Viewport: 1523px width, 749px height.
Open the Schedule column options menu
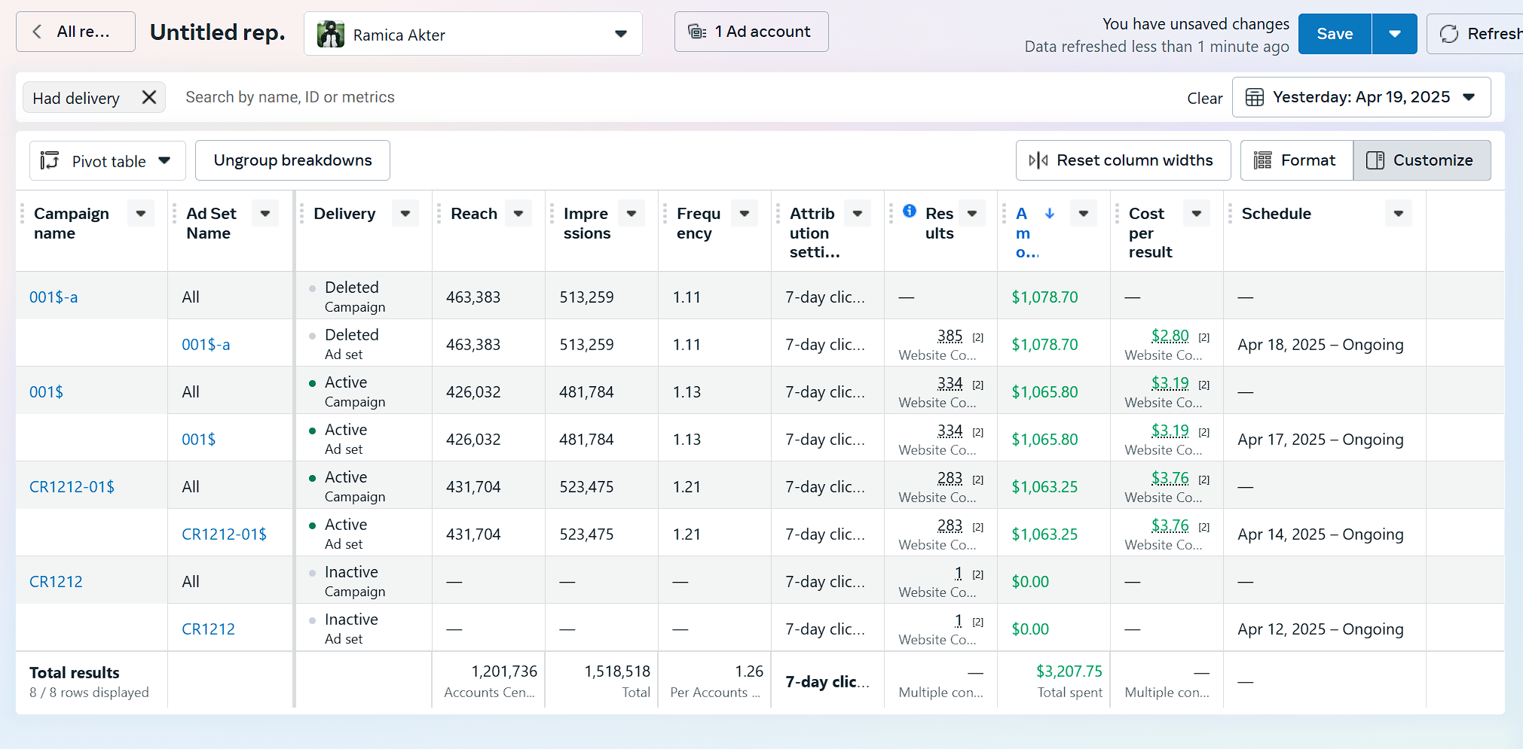point(1398,214)
